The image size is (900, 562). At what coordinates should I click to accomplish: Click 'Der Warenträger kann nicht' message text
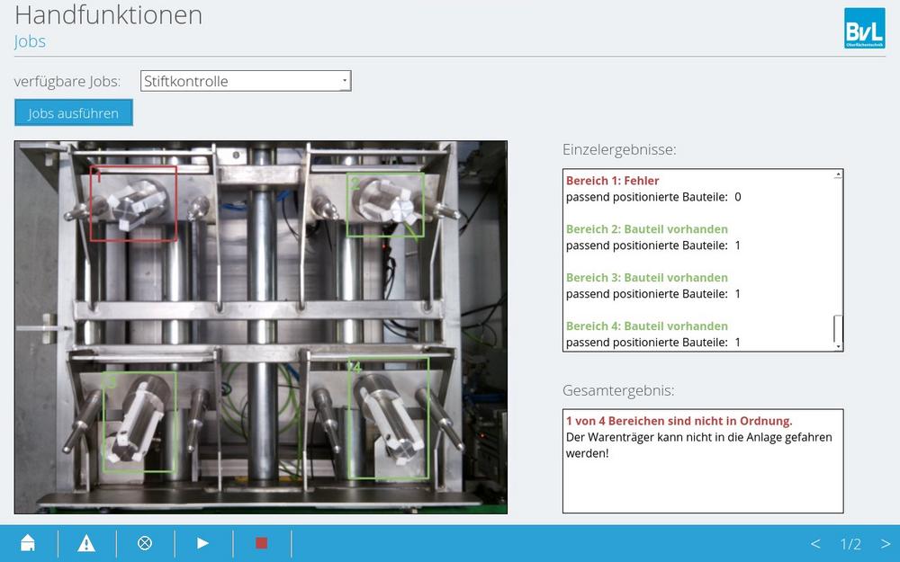pos(698,445)
